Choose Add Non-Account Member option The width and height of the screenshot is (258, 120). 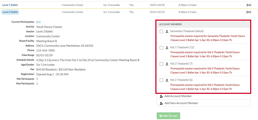click(x=204, y=103)
